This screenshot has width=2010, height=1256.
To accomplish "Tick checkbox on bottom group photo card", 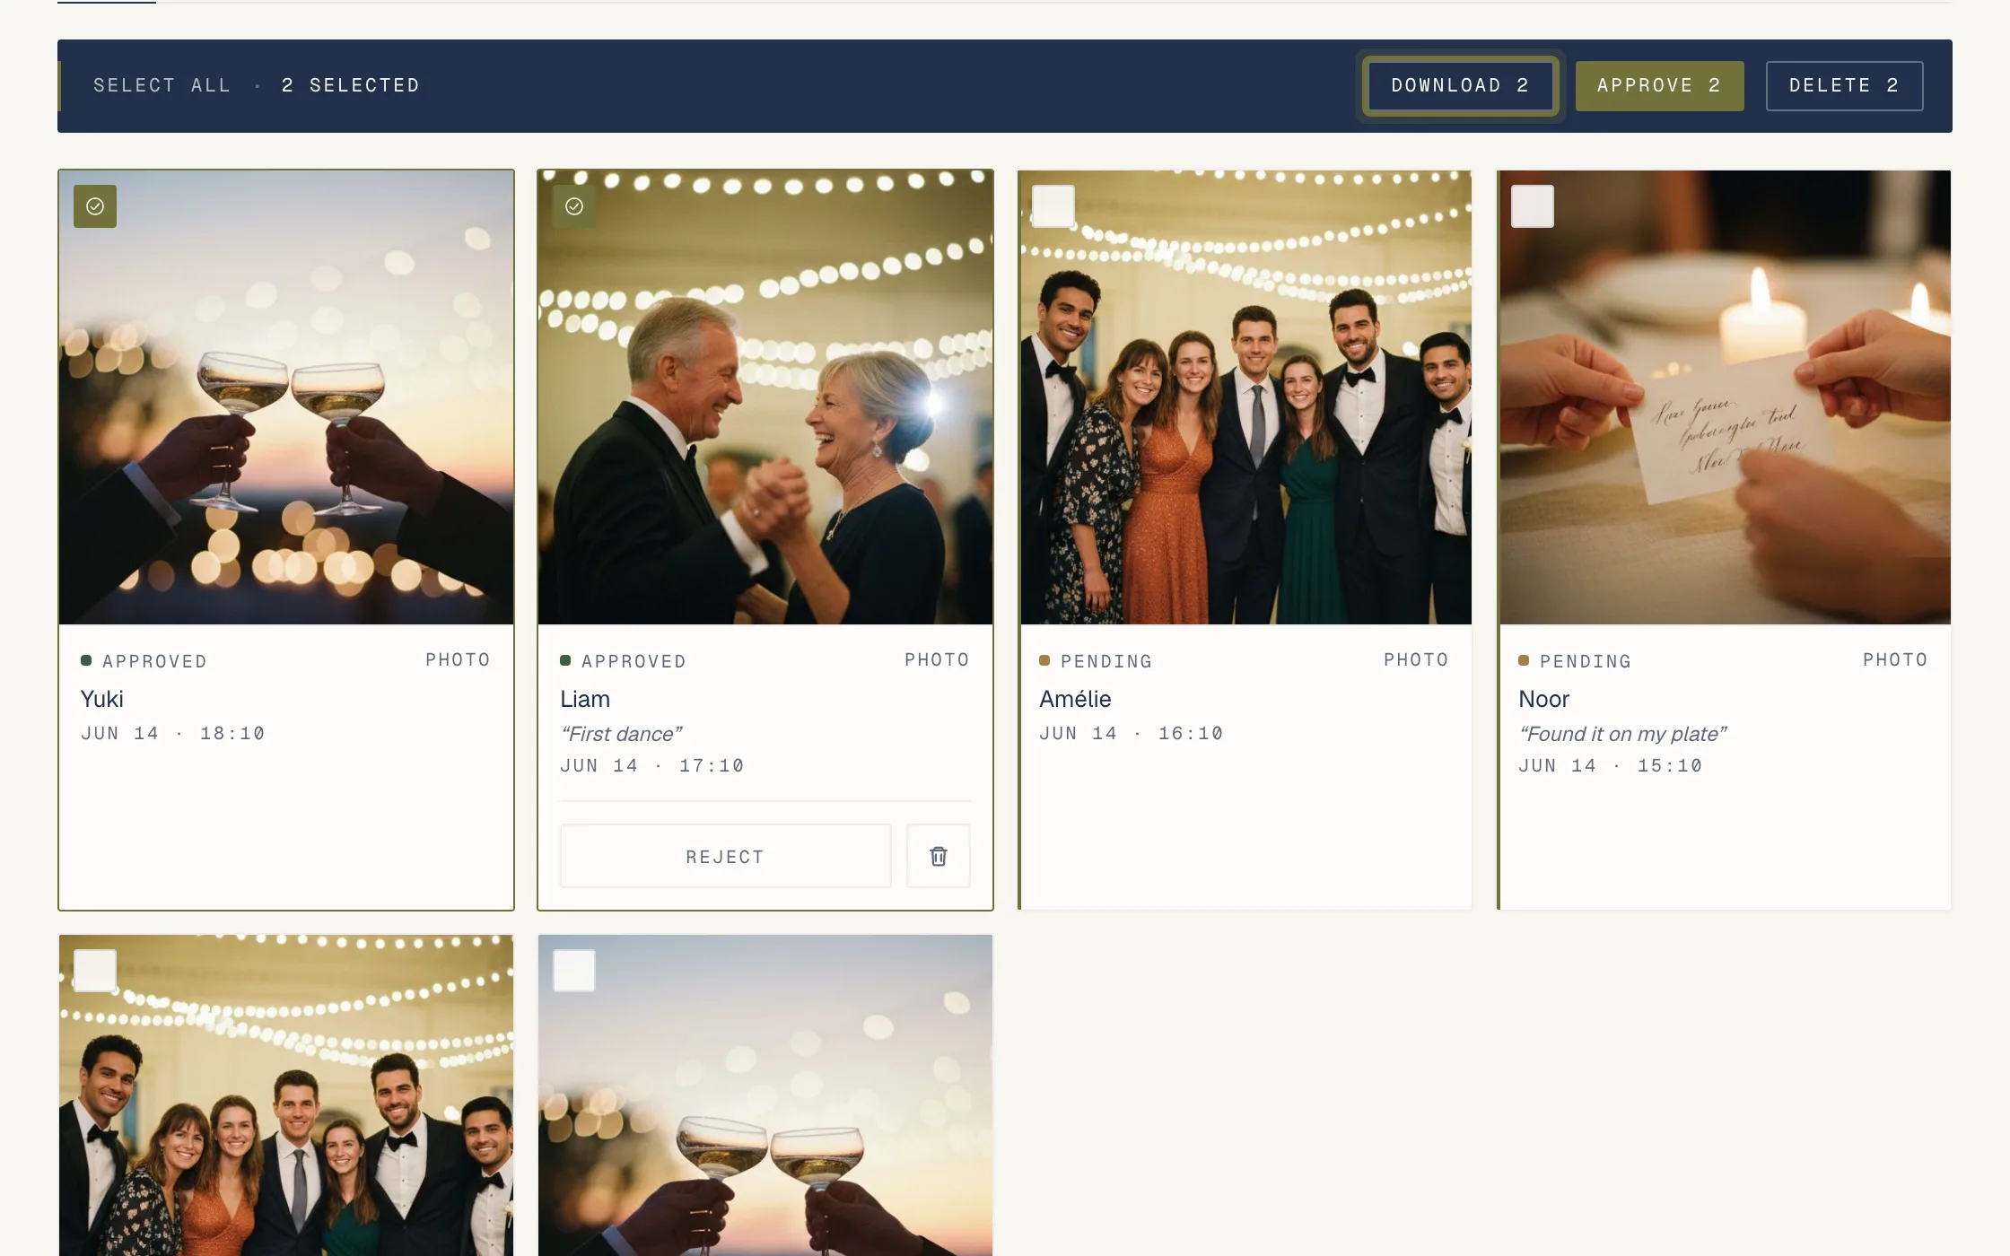I will [95, 971].
